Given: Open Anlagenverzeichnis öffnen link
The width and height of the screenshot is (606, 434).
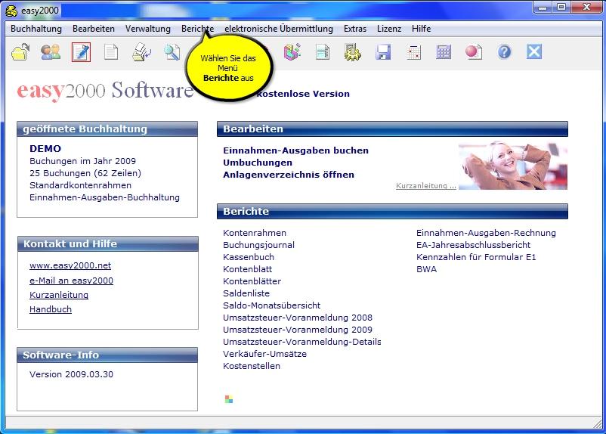Looking at the screenshot, I should (x=289, y=175).
